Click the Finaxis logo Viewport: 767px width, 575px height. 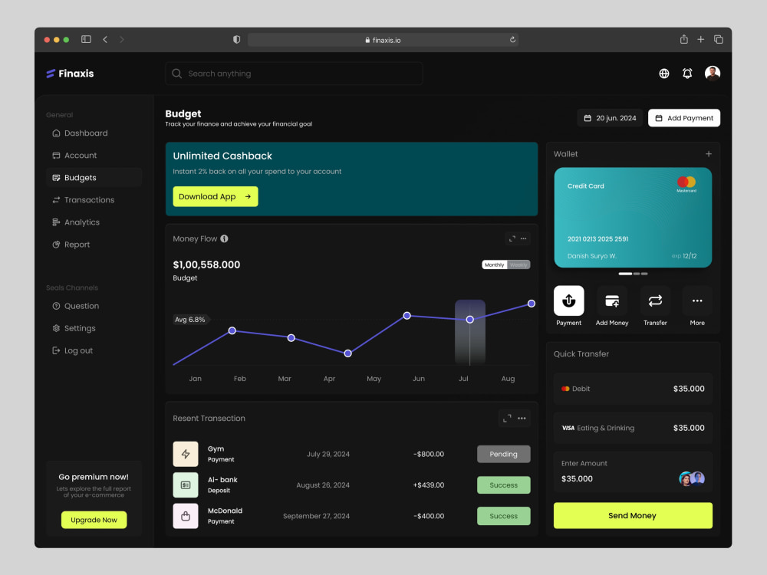(x=70, y=74)
